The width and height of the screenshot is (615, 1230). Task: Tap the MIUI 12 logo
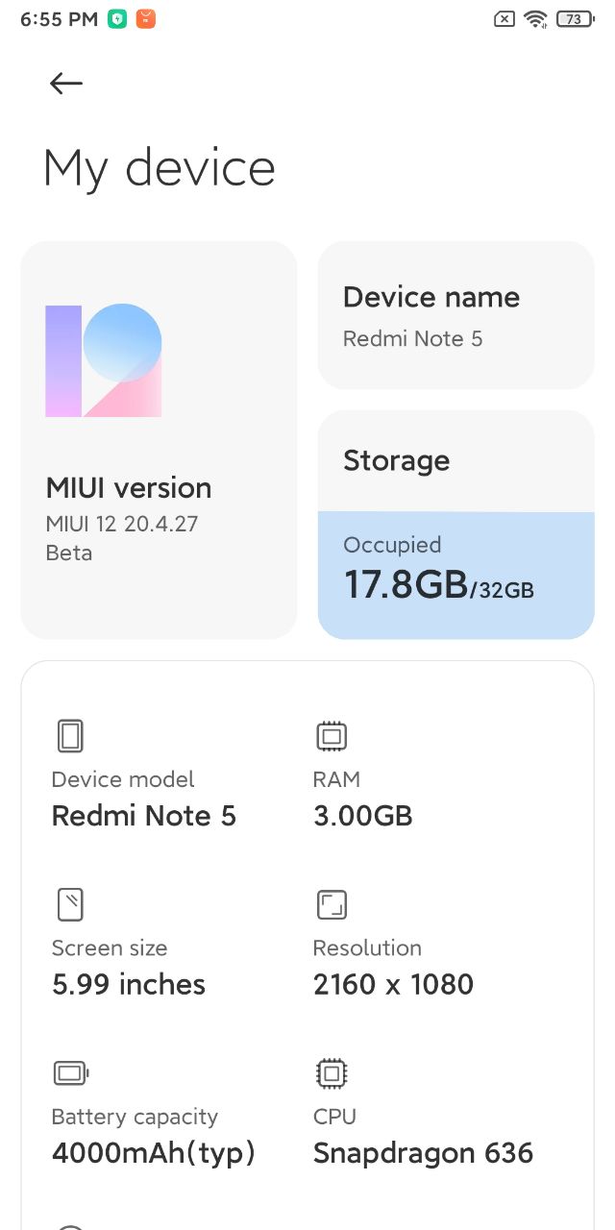[x=104, y=360]
